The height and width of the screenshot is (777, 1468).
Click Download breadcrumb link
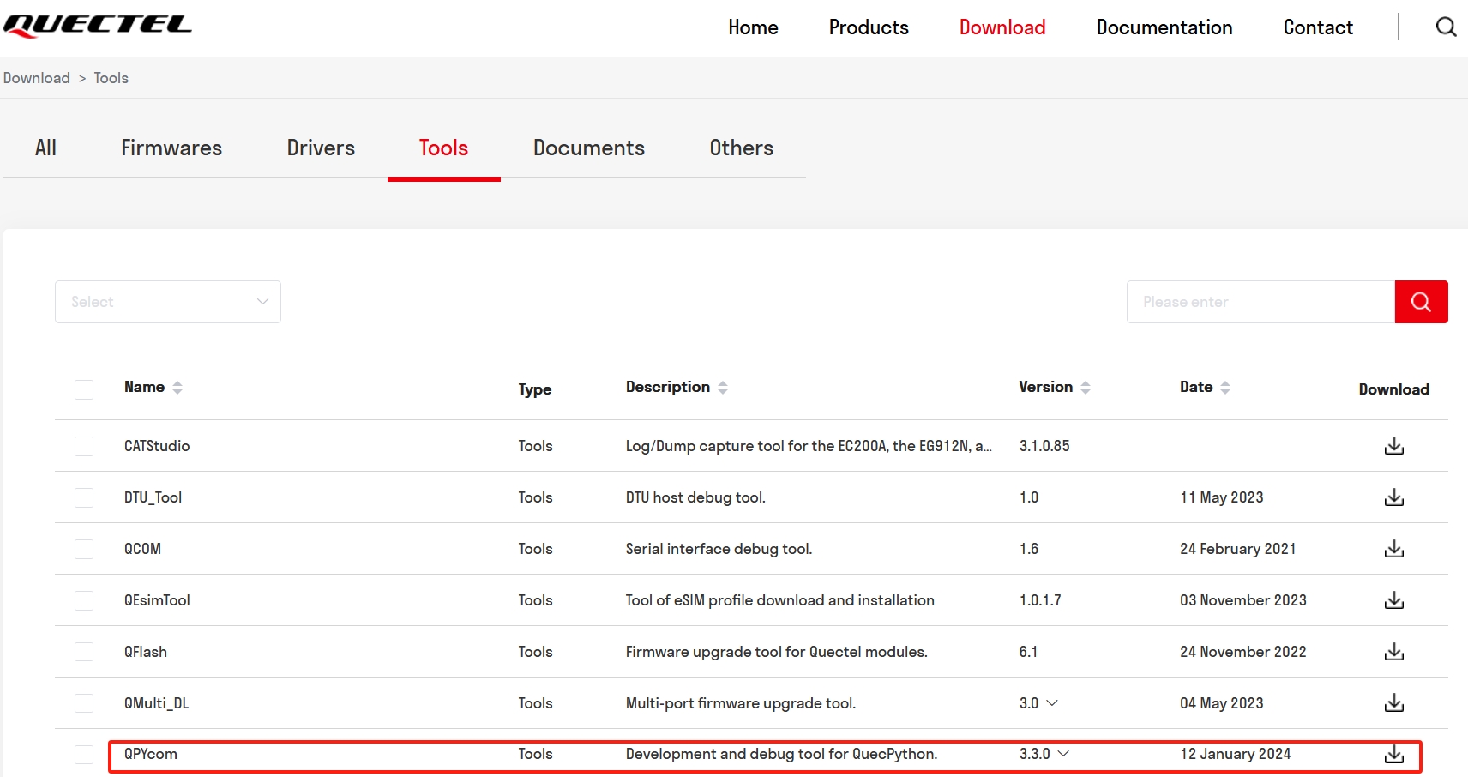tap(37, 78)
